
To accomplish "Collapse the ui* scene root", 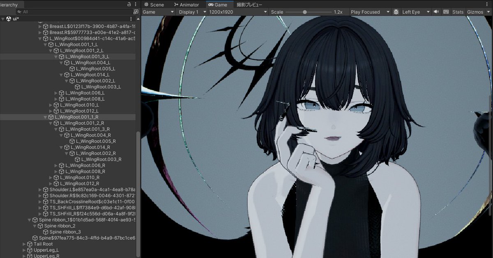I will pyautogui.click(x=3, y=19).
